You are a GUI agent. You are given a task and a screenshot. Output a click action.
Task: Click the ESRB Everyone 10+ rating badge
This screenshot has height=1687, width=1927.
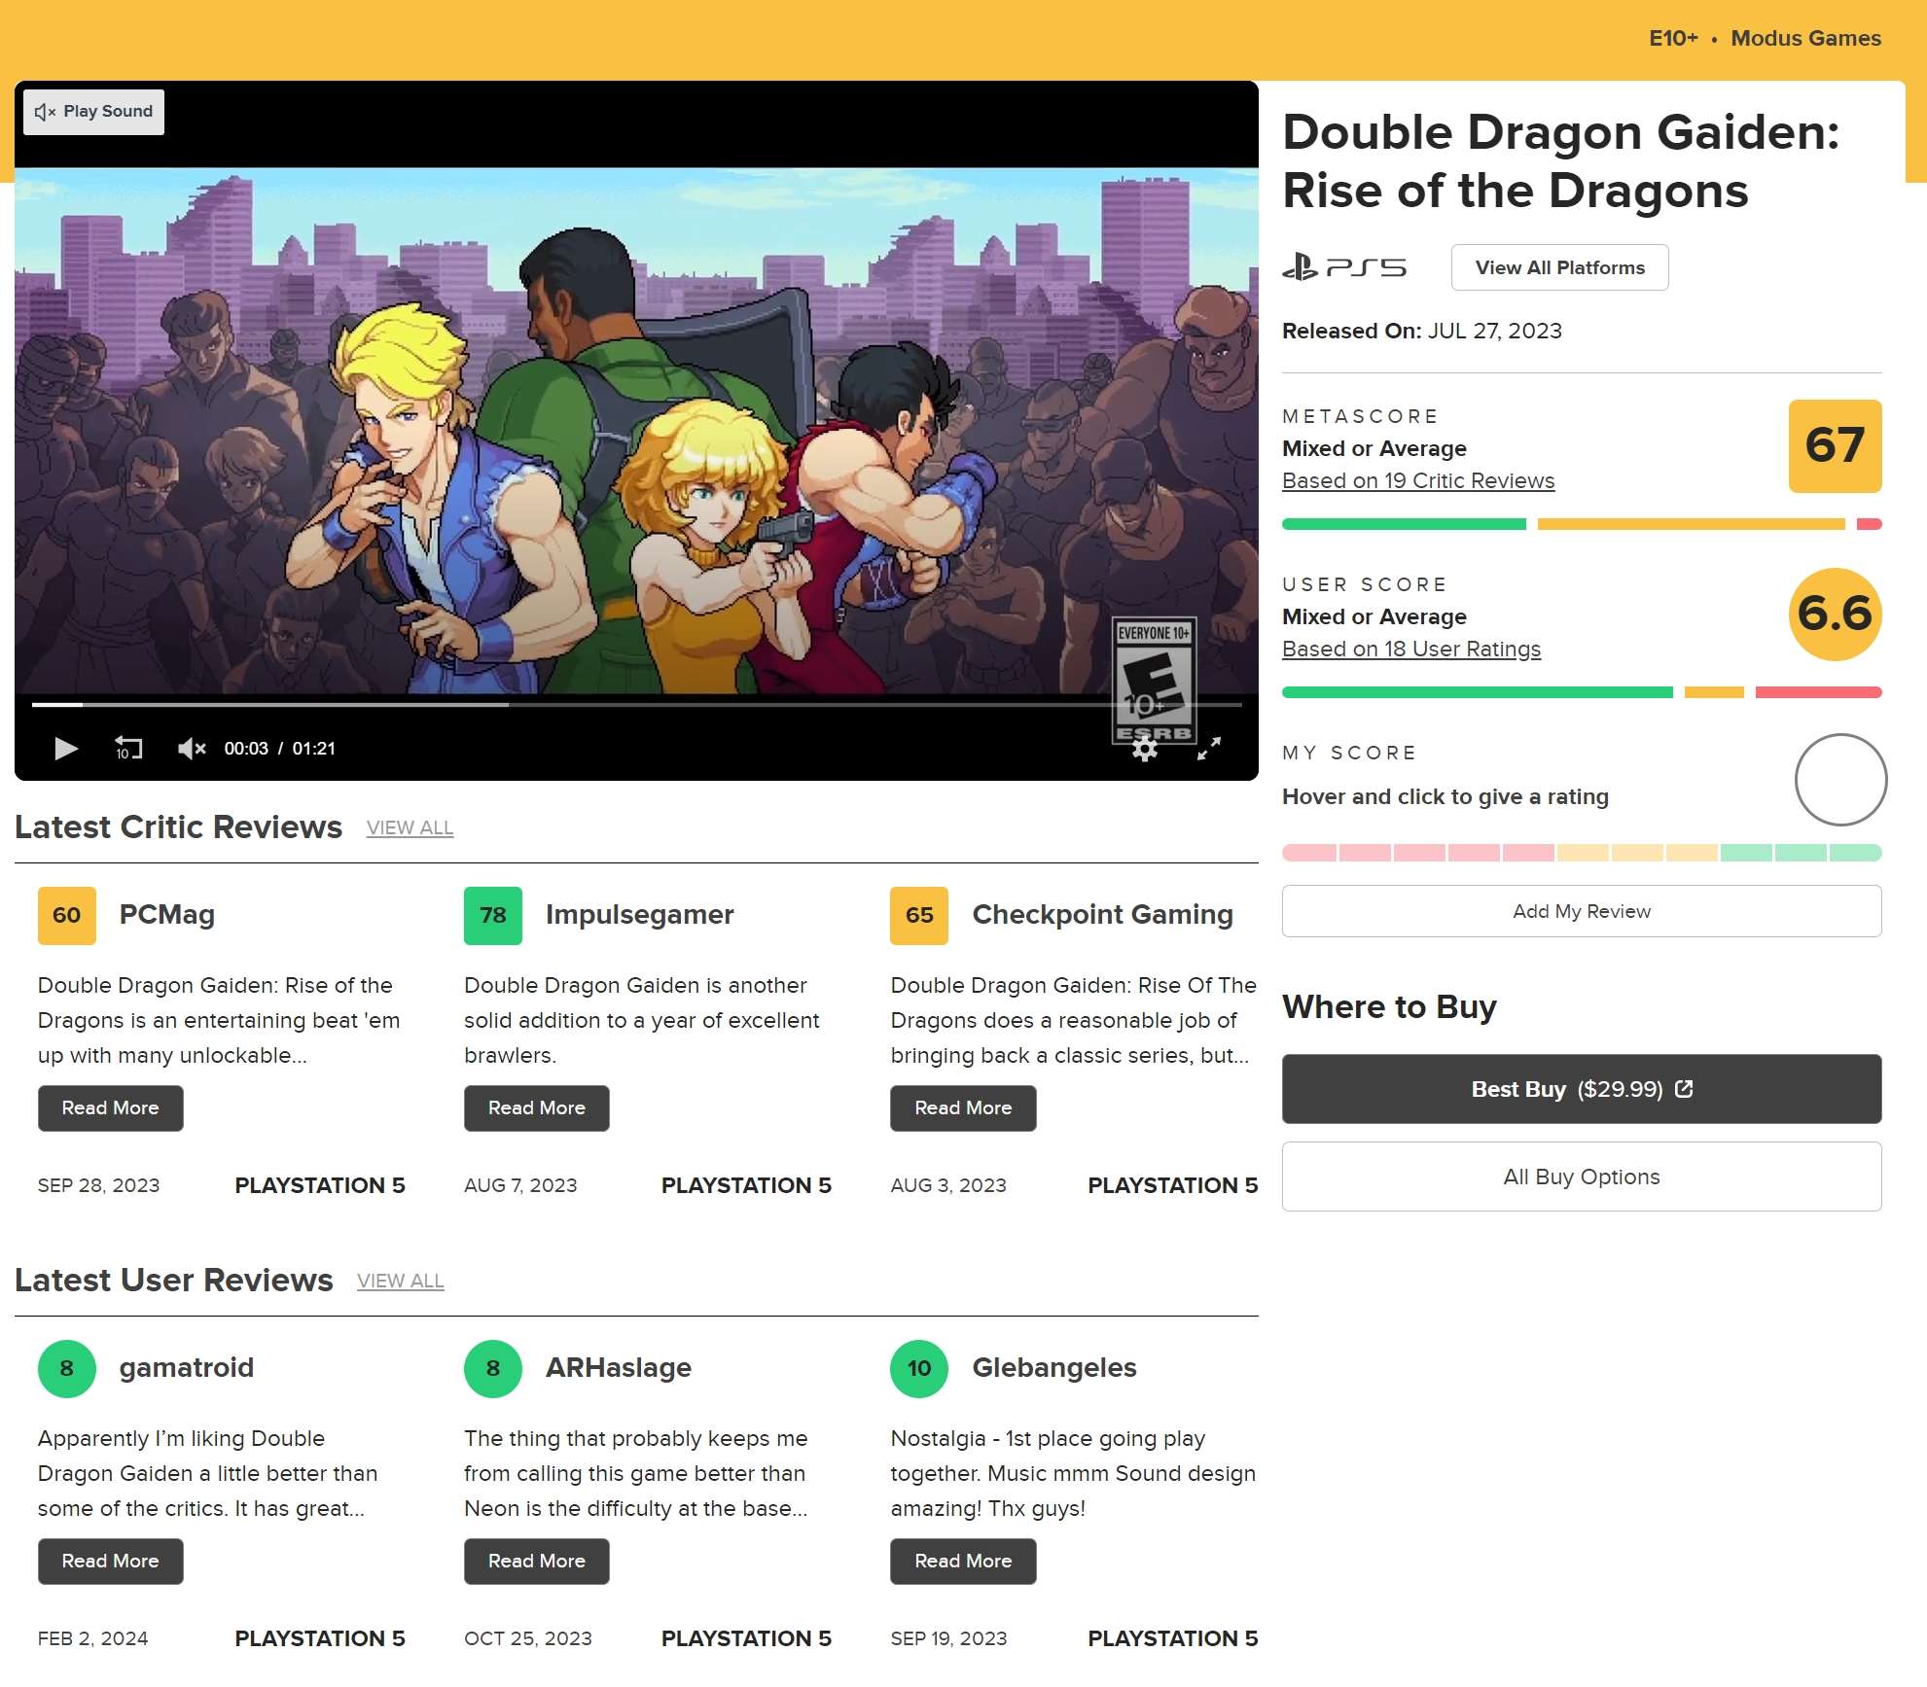tap(1154, 682)
